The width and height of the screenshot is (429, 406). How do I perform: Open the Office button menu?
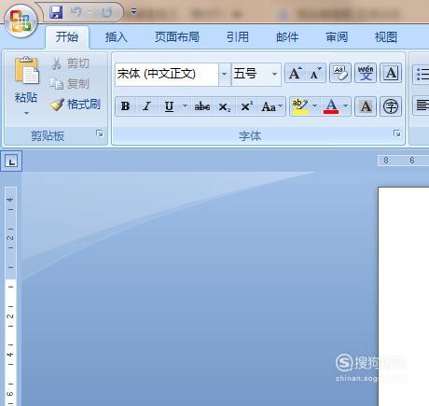coord(21,21)
